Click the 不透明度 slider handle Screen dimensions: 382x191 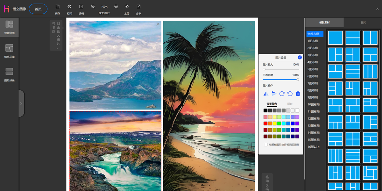[298, 80]
